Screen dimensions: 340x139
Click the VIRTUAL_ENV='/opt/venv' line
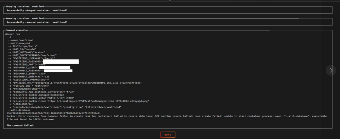[x=29, y=86]
